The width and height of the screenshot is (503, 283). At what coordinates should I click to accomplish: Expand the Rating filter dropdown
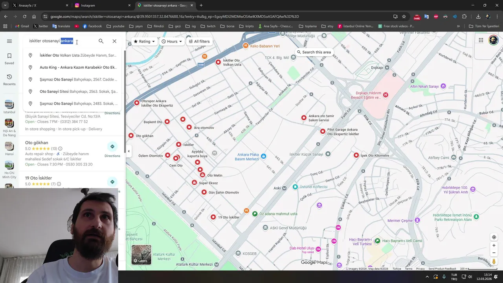click(144, 41)
